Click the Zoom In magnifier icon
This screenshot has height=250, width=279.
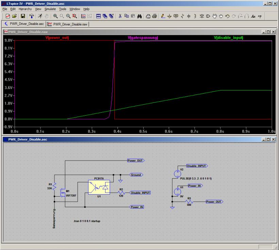click(x=55, y=16)
